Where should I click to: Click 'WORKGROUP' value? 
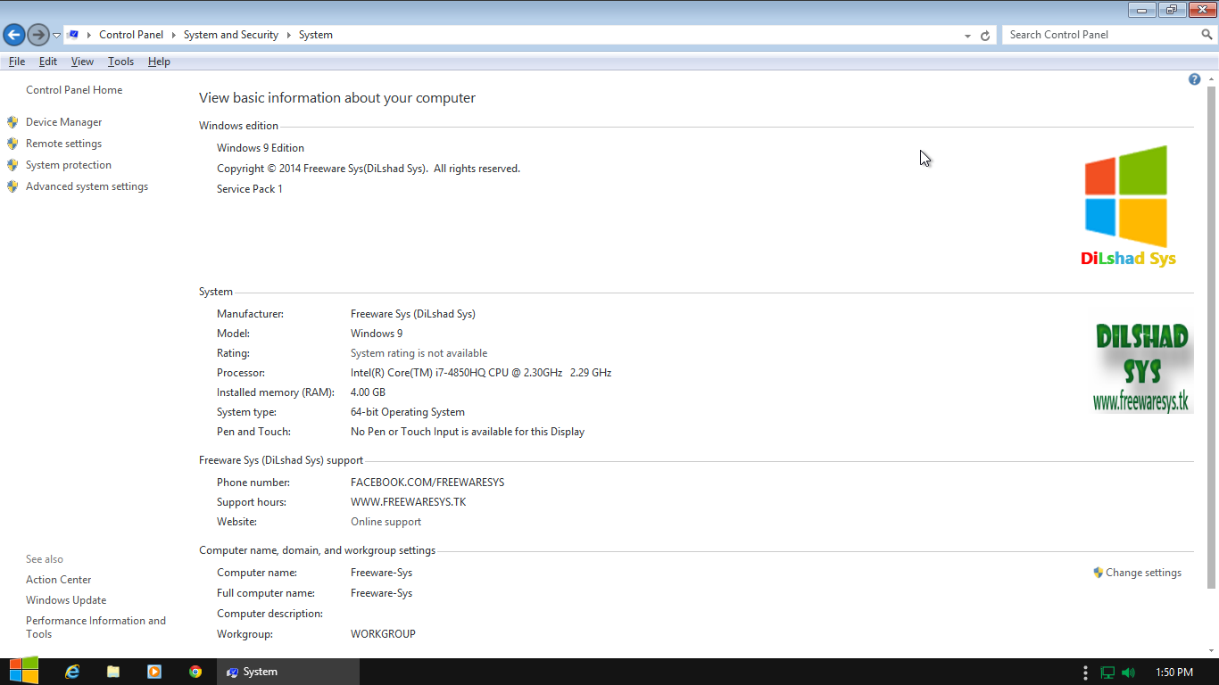click(x=383, y=634)
